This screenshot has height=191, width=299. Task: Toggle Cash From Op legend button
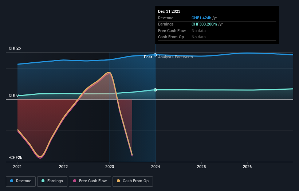[133, 181]
